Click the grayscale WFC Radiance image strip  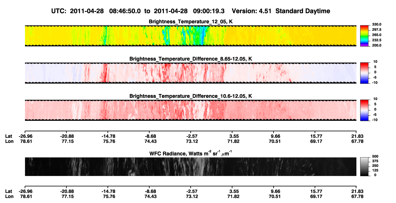191,166
